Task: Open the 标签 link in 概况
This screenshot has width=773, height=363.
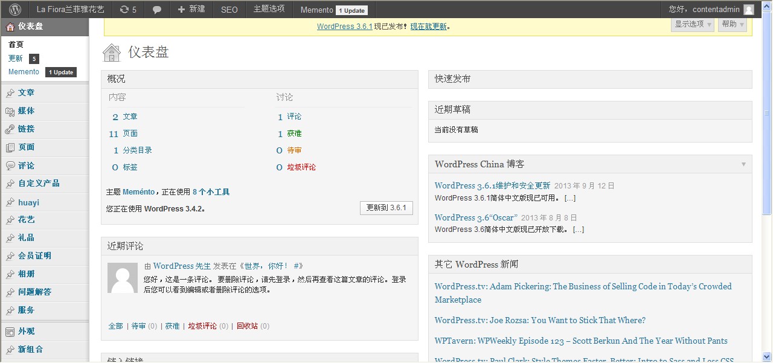Action: [130, 167]
